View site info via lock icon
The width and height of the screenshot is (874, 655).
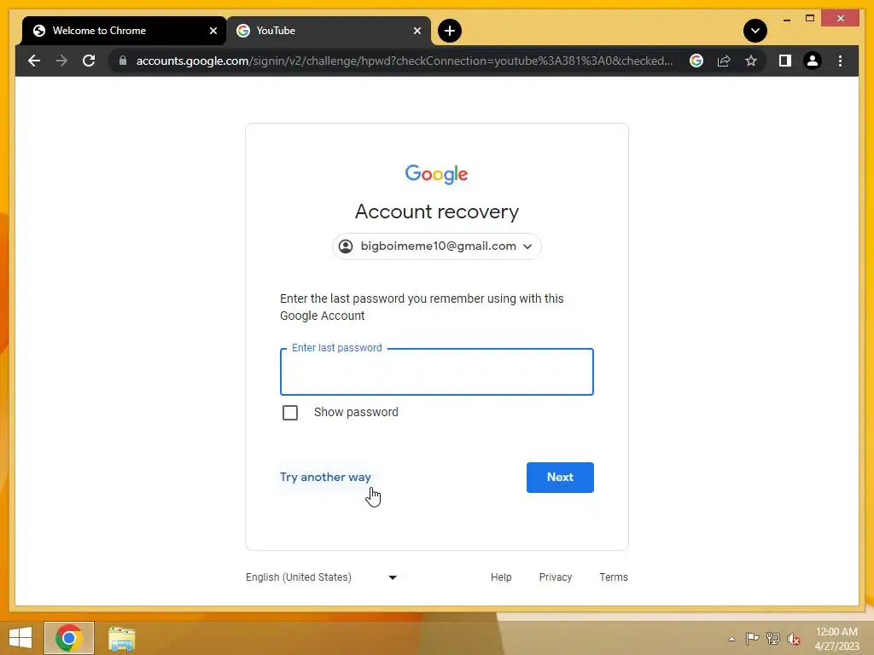point(123,61)
